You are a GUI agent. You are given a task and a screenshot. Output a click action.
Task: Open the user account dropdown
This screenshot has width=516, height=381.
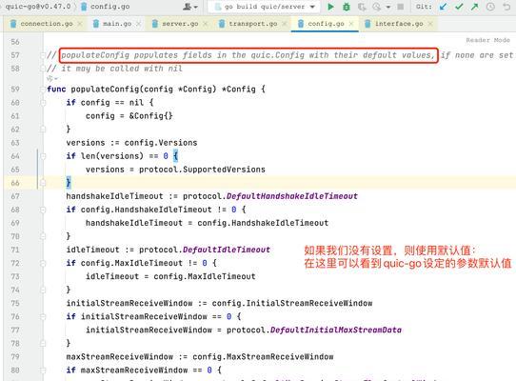coord(190,7)
